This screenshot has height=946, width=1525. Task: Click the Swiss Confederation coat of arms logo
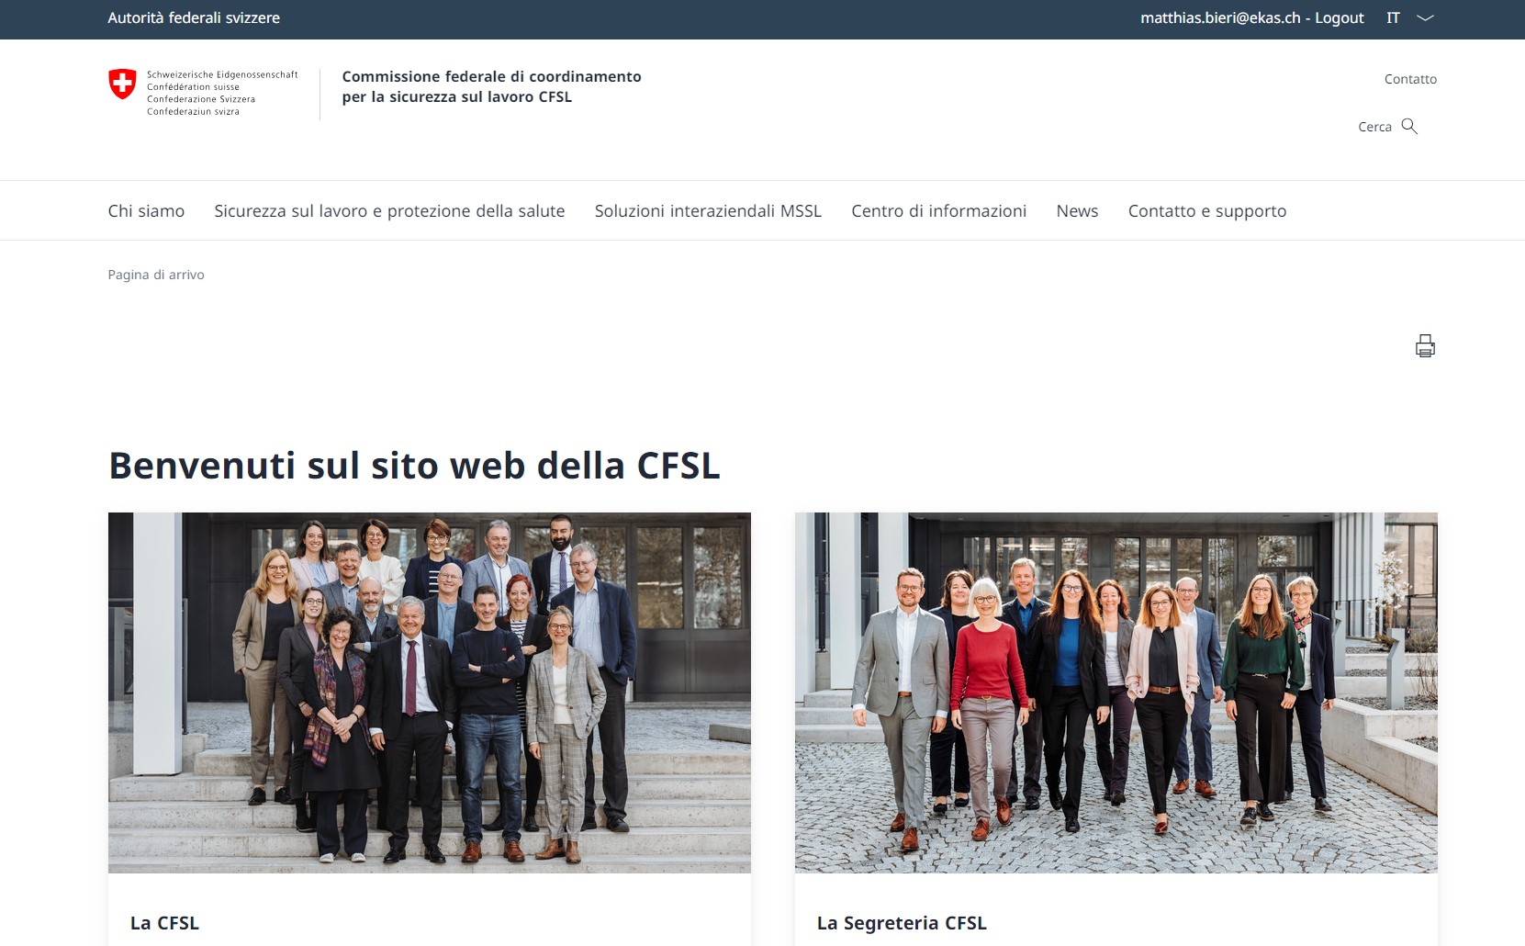122,84
